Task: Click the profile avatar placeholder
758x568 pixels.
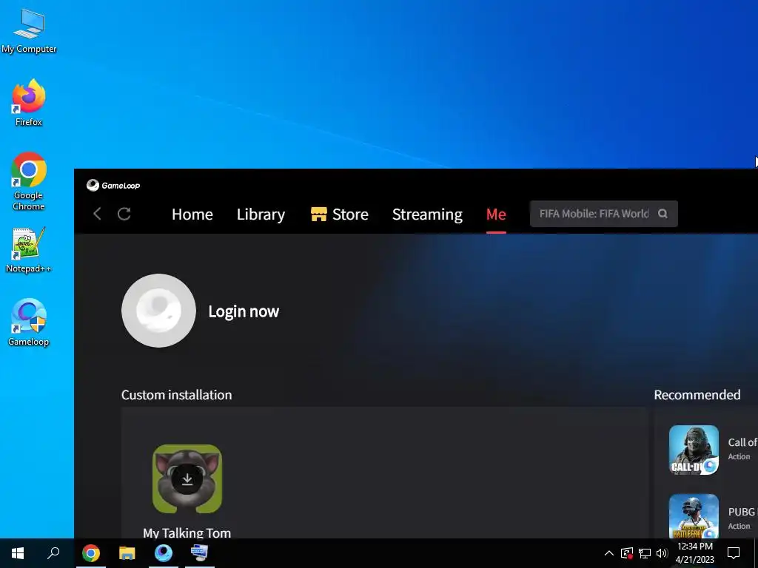Action: pos(158,311)
